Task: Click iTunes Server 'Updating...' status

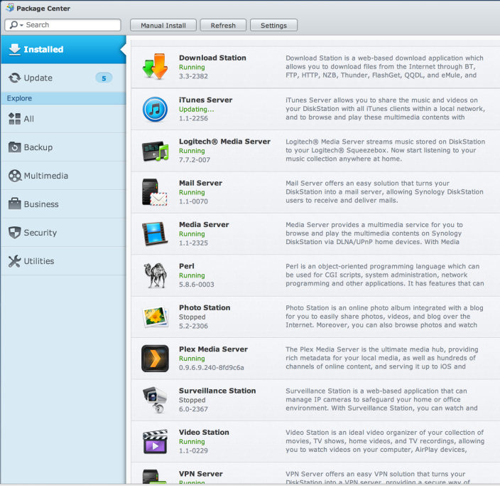Action: [196, 110]
